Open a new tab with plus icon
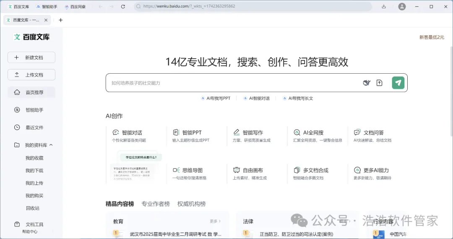Image resolution: width=453 pixels, height=239 pixels. coord(60,20)
